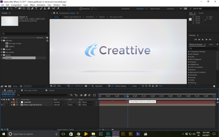Select the Roto Brush tool
219x137 pixels.
(x=54, y=8)
